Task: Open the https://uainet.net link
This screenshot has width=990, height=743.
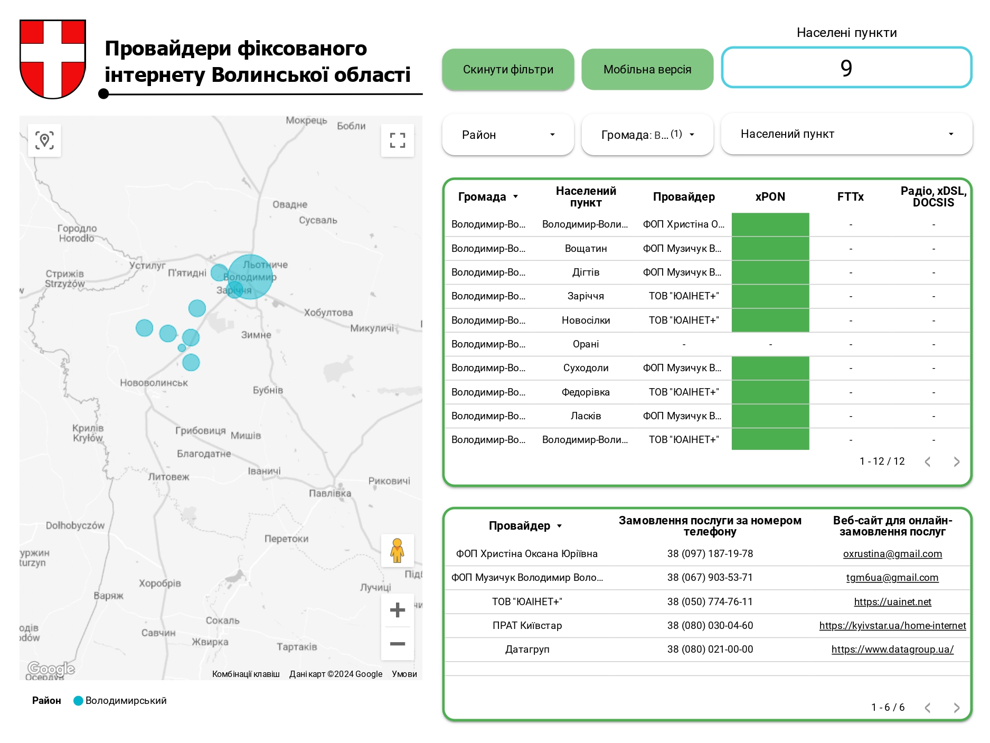Action: coord(892,602)
